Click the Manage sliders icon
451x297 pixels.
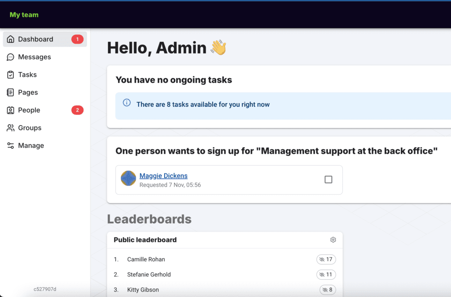coord(11,145)
